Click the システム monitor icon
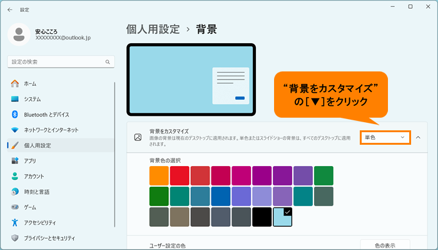 15,99
